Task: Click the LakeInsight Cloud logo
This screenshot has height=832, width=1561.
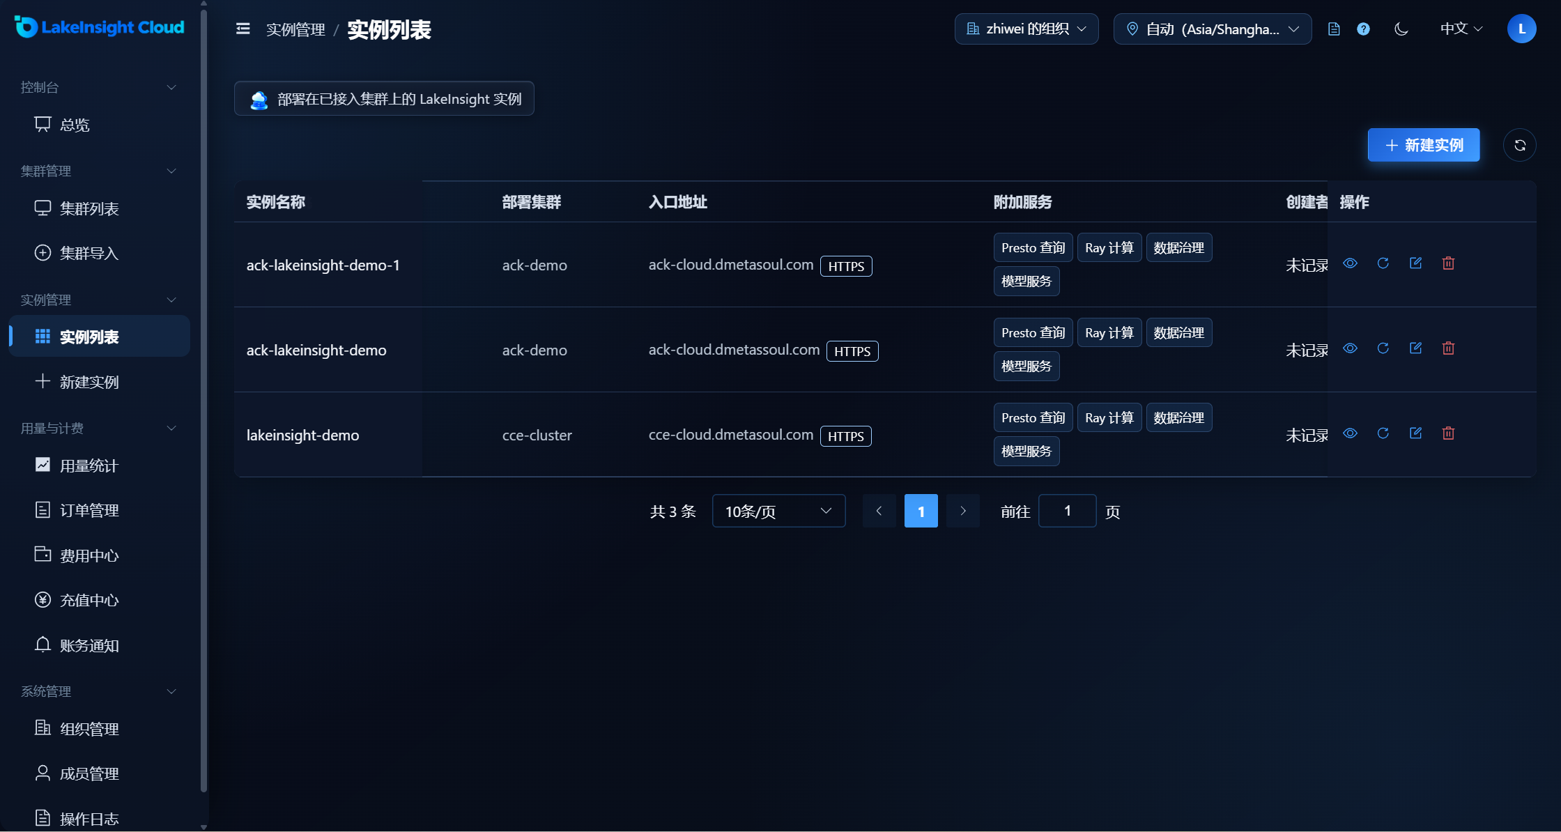Action: click(x=99, y=27)
